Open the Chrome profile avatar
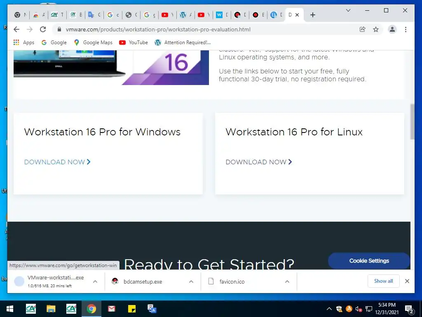Image resolution: width=422 pixels, height=317 pixels. [x=392, y=29]
